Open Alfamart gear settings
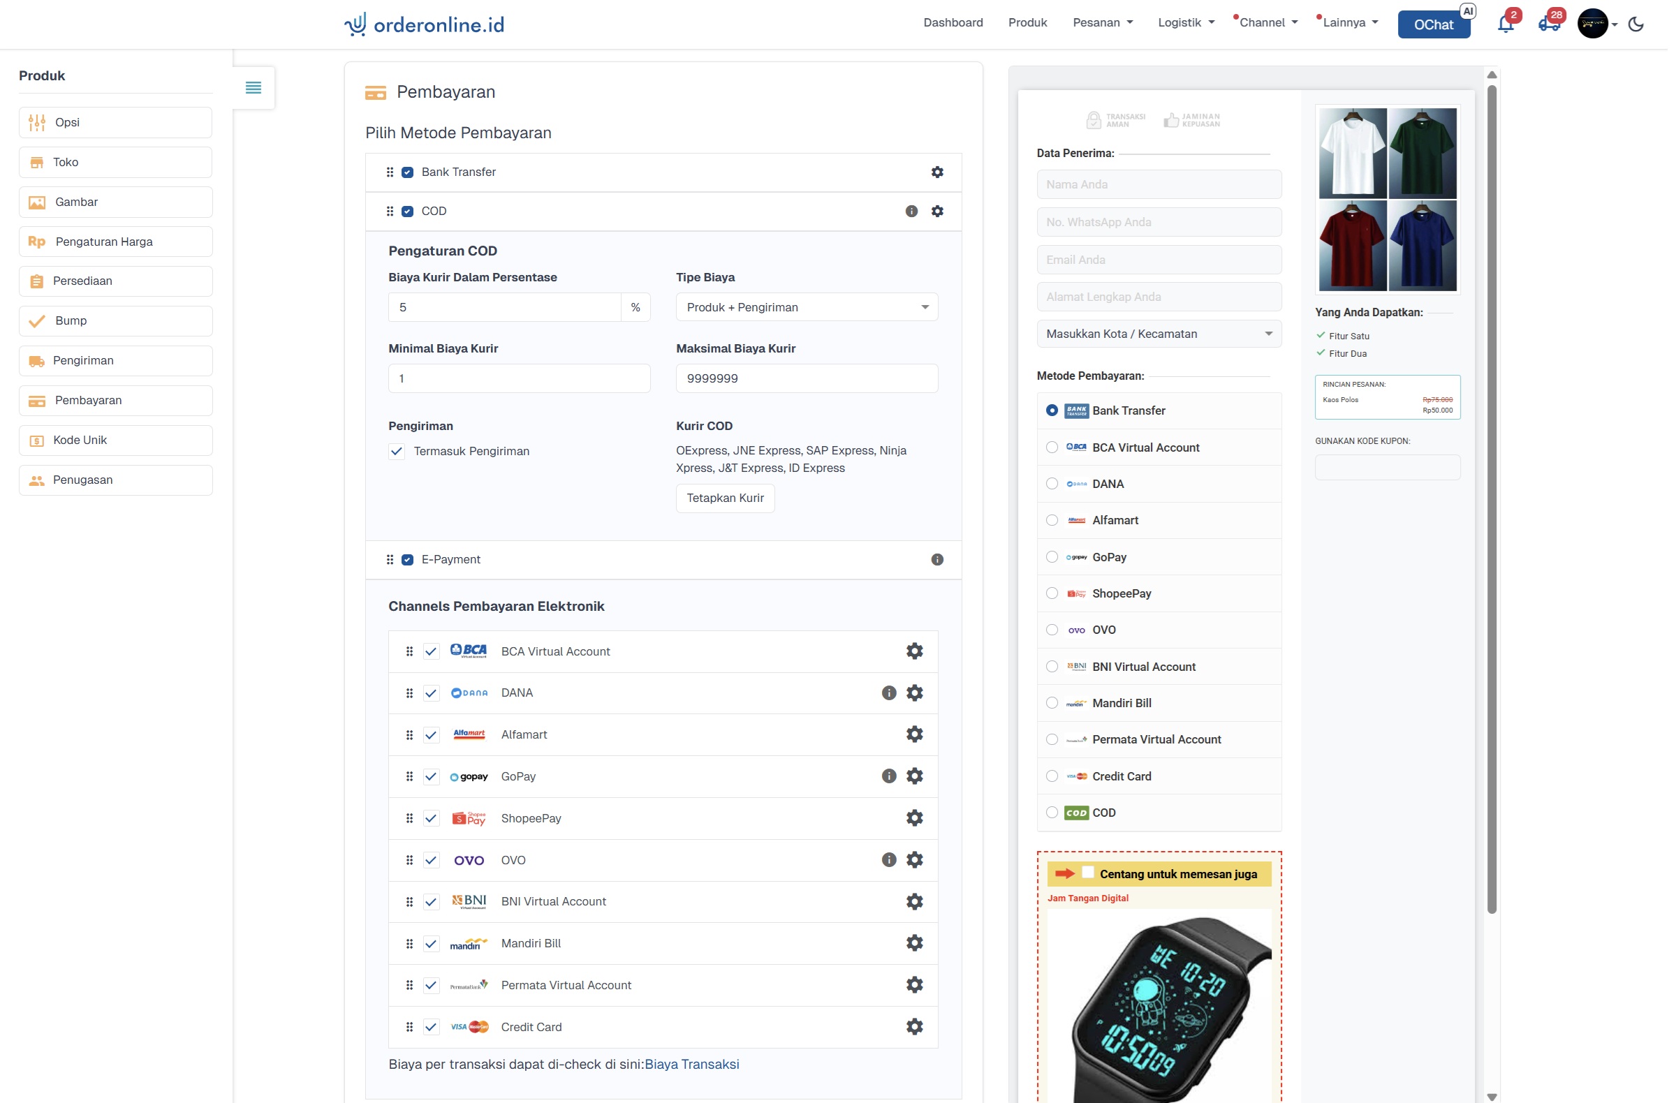The height and width of the screenshot is (1103, 1676). pos(918,737)
